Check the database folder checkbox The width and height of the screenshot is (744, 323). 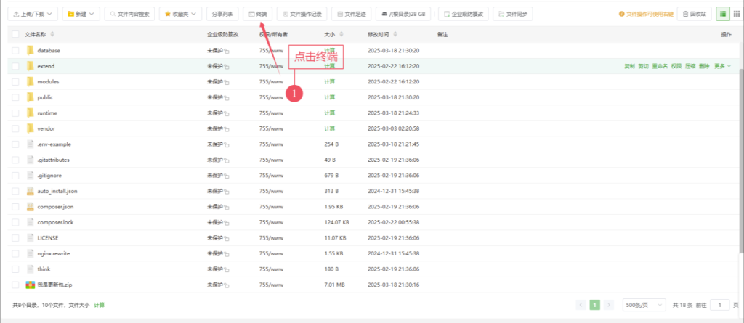pyautogui.click(x=16, y=50)
